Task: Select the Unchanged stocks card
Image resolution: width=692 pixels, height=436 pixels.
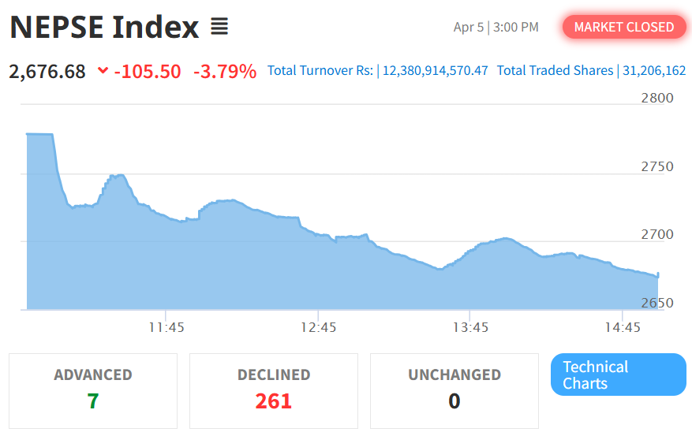Action: (x=454, y=390)
